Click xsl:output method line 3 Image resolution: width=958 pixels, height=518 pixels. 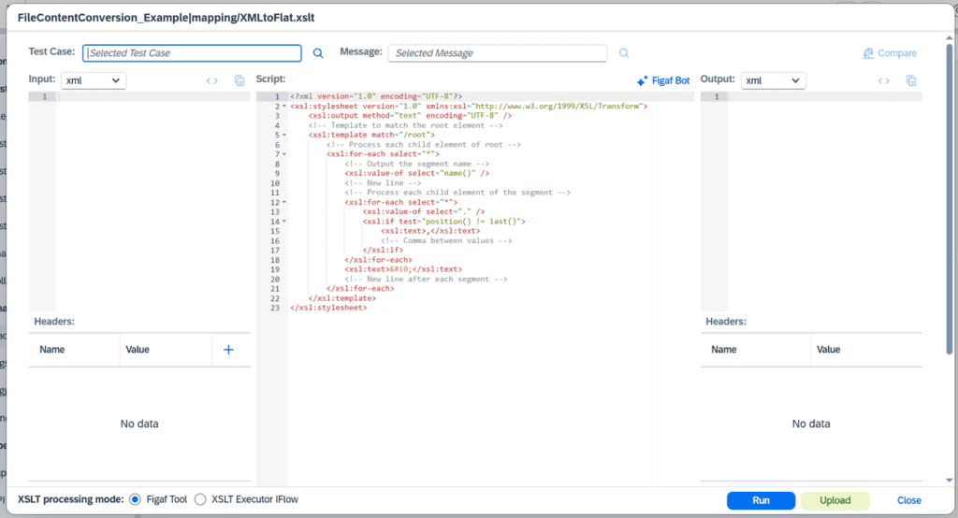coord(410,115)
